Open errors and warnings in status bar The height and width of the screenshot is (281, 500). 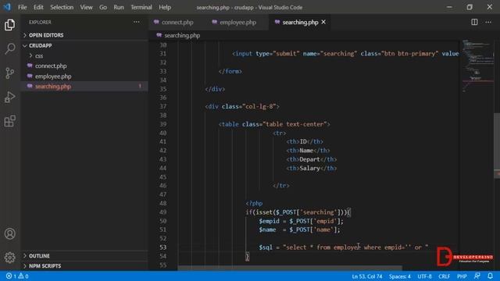[17, 276]
